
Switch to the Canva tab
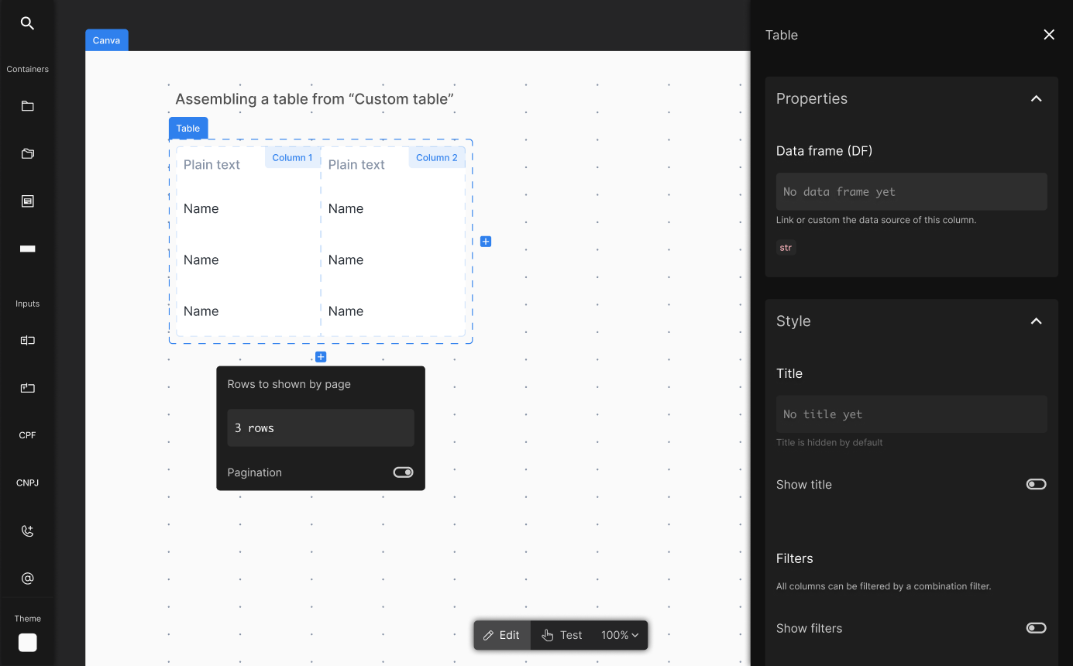click(107, 40)
